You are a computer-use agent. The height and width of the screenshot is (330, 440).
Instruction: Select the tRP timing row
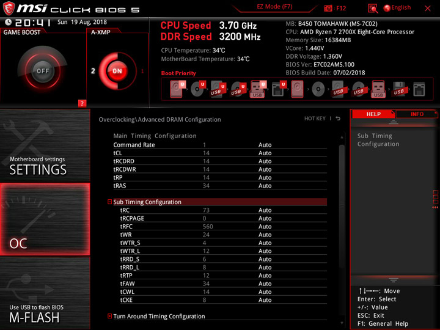click(x=220, y=178)
